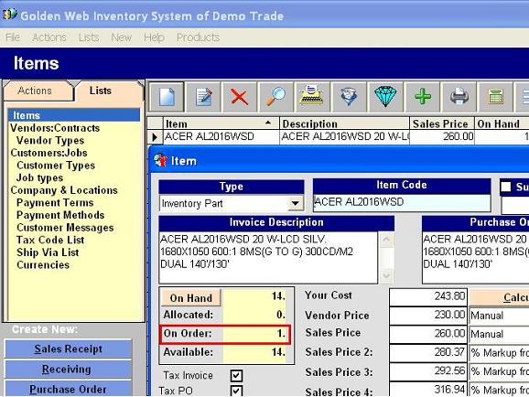Click Invoice Description scrollbar down arrow
The image size is (529, 397).
click(386, 275)
